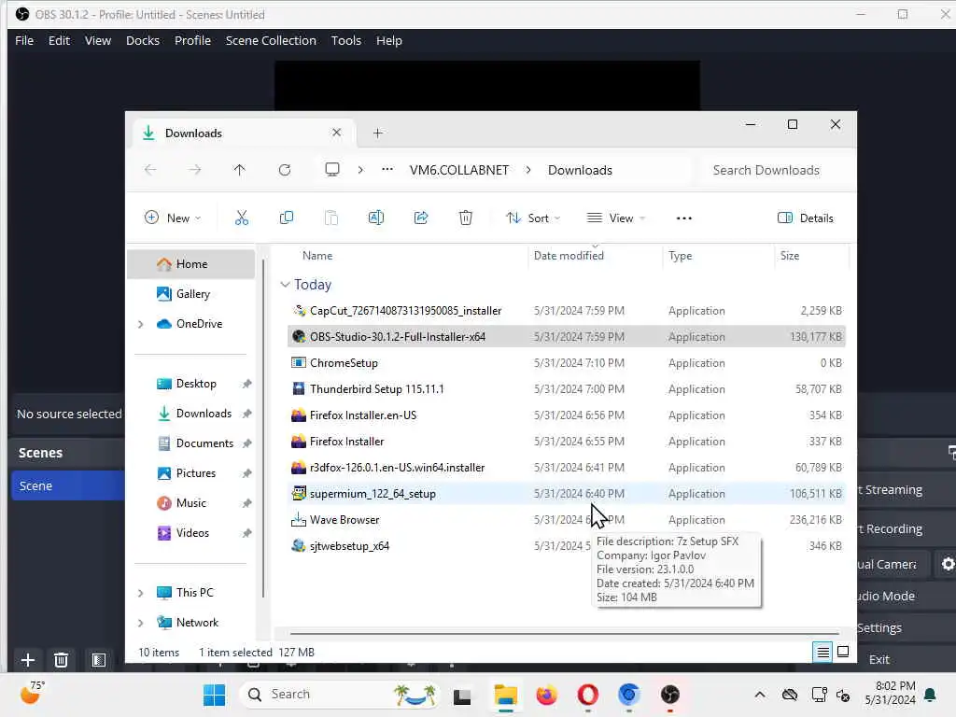Open the OBS Docks menu
Screen dimensions: 956x717
[x=143, y=40]
